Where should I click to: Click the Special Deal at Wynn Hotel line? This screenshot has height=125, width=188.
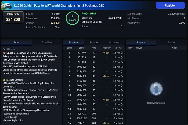pos(16,114)
